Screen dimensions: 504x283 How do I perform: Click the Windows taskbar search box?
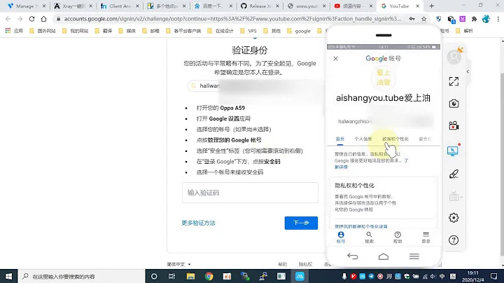pos(82,276)
